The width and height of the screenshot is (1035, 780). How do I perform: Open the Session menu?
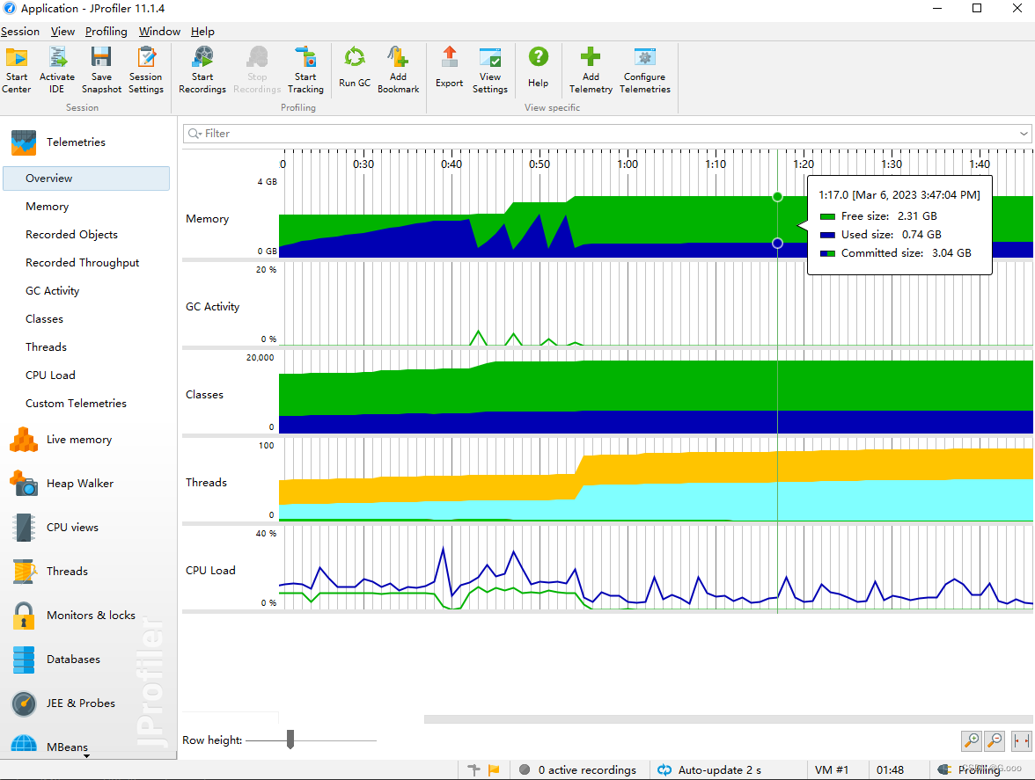point(19,32)
